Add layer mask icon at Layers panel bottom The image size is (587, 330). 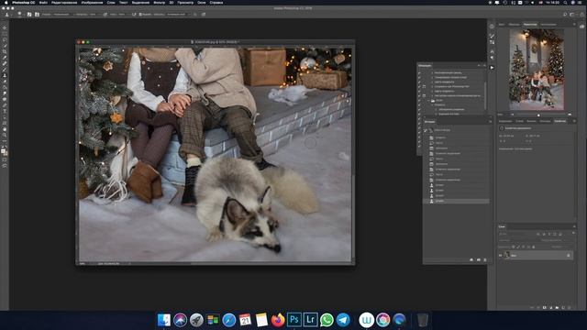tap(545, 308)
